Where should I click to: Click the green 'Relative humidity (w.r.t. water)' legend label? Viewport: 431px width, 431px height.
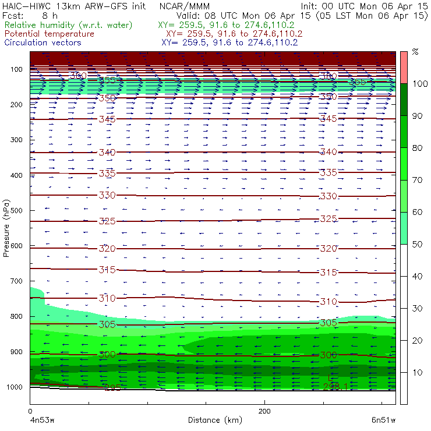tap(69, 25)
